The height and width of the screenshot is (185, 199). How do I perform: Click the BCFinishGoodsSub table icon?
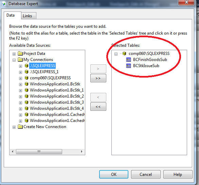pyautogui.click(x=128, y=60)
